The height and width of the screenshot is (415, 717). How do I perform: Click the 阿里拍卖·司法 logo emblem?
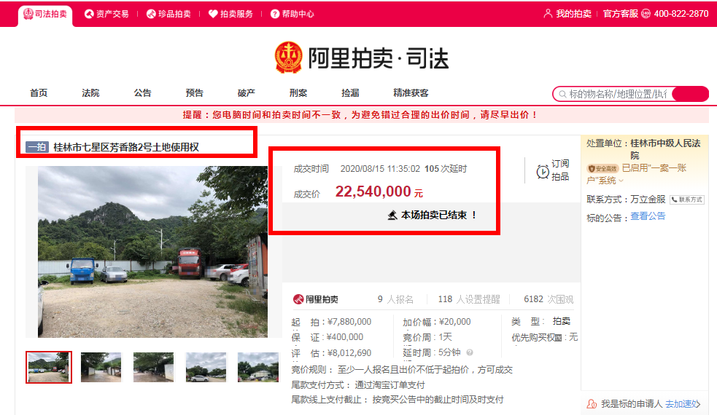(x=289, y=58)
